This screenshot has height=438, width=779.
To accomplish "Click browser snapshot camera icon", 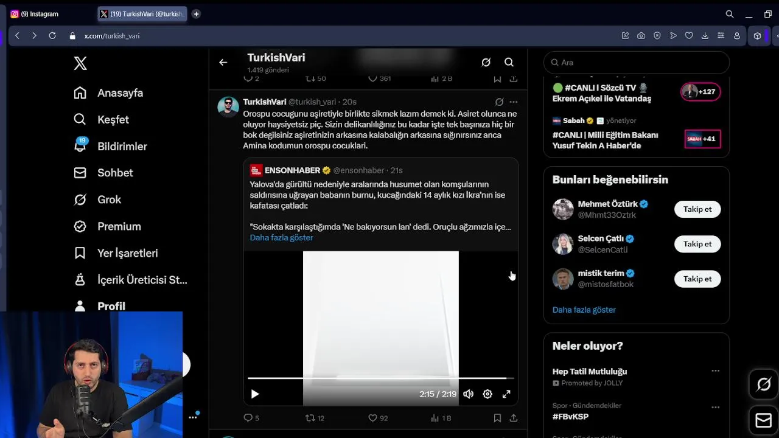I will click(x=641, y=36).
